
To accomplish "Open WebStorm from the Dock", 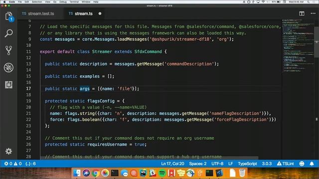I will 143,173.
